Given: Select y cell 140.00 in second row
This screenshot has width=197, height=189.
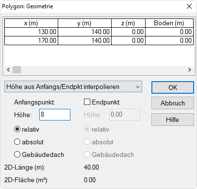Looking at the screenshot, I should click(x=84, y=40).
